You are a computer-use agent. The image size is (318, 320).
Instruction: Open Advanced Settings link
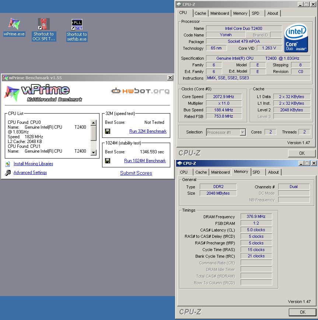tap(30, 173)
